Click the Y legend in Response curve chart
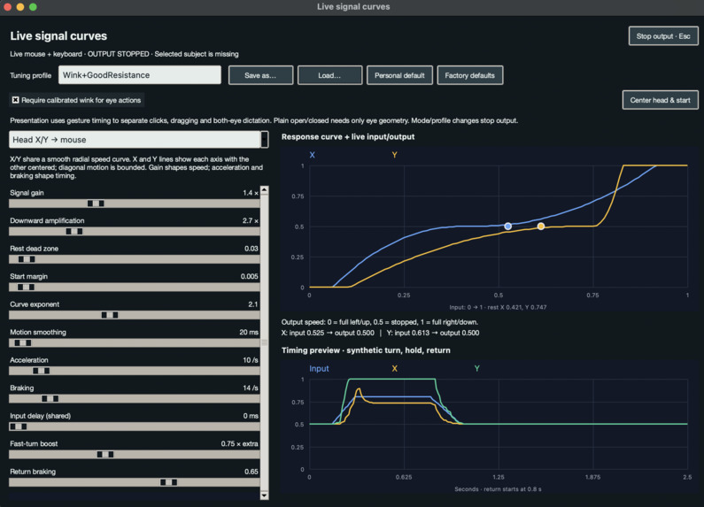 point(394,155)
